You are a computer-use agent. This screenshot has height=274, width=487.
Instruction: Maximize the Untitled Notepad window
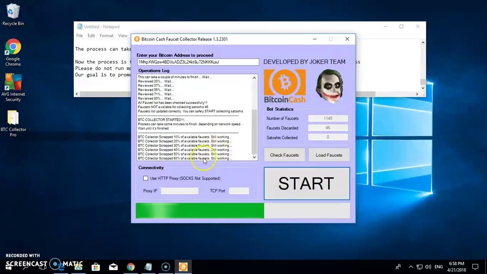point(401,27)
